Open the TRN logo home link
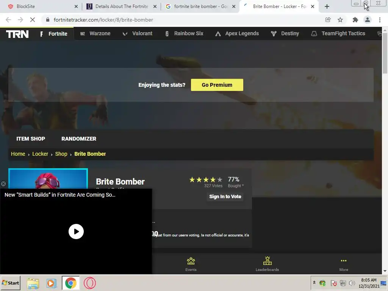This screenshot has height=291, width=388. tap(17, 34)
